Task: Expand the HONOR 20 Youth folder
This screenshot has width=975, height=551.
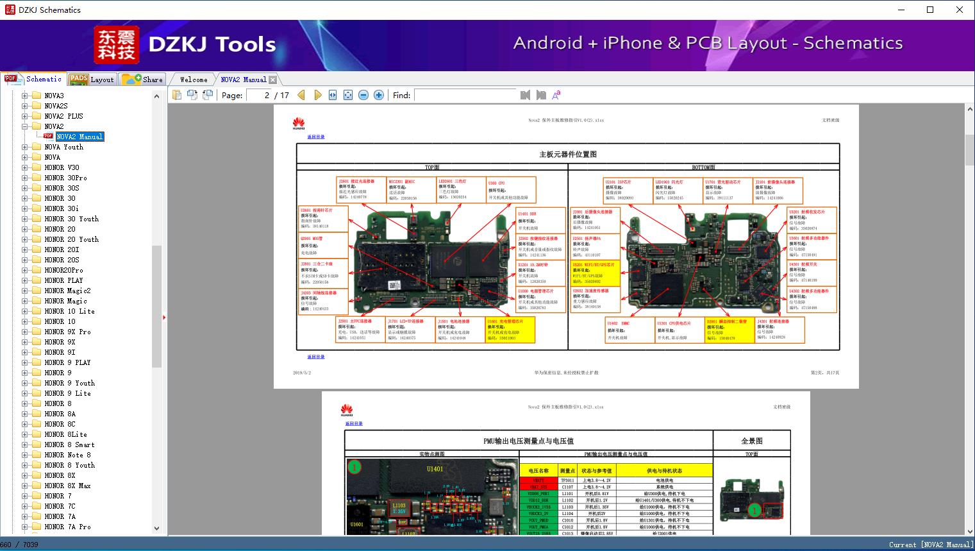Action: click(25, 239)
